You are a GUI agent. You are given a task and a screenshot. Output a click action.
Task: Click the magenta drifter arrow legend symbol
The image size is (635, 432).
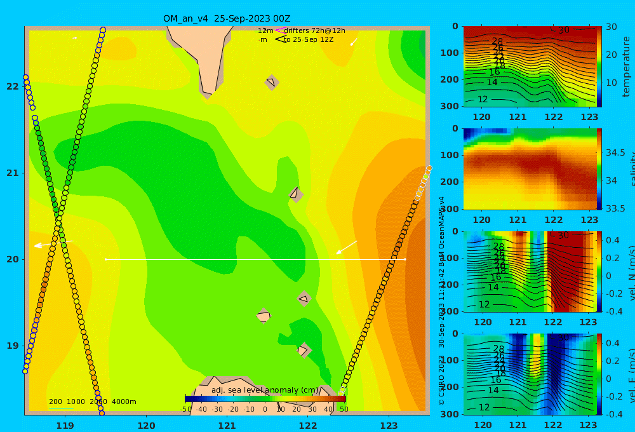[280, 30]
